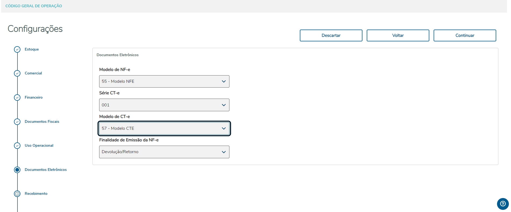Click the Financeiro step checkmark icon
Viewport: 511px width, 212px height.
click(x=17, y=98)
